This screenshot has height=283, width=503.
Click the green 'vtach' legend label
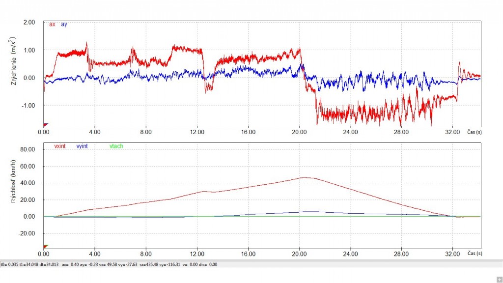coord(116,146)
